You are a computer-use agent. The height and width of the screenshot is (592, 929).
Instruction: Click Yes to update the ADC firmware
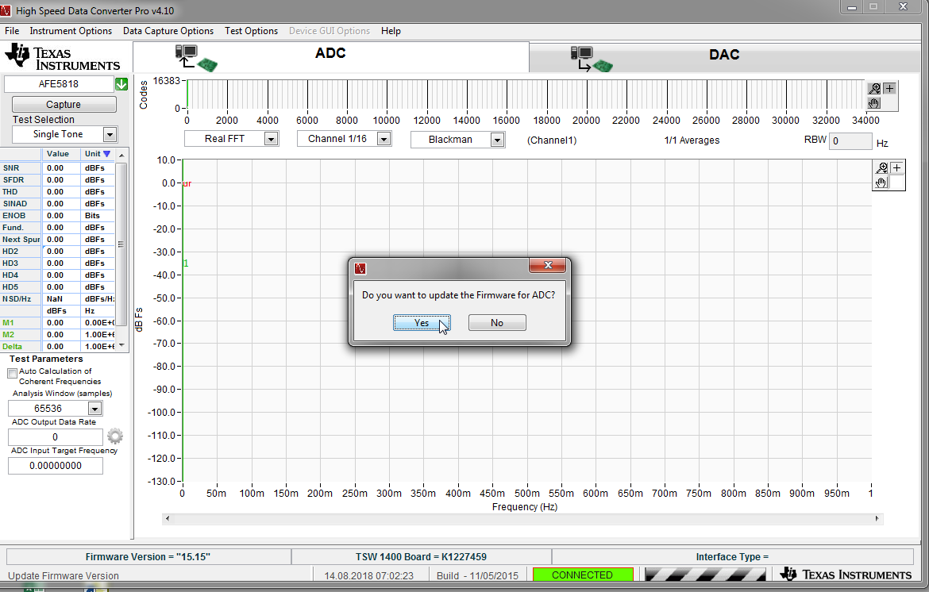pyautogui.click(x=422, y=323)
